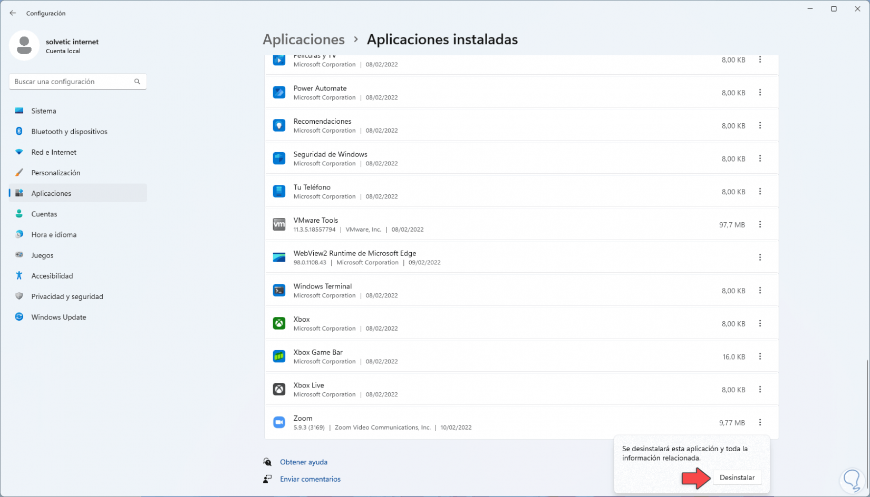Focus the Buscar una configuración field
The image size is (870, 497).
(78, 82)
